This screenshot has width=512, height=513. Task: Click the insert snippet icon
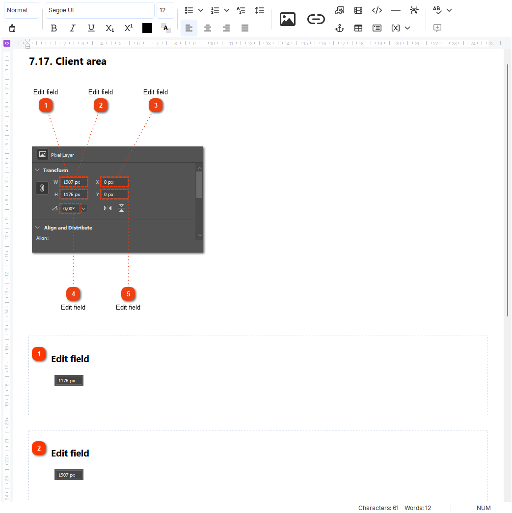click(377, 28)
